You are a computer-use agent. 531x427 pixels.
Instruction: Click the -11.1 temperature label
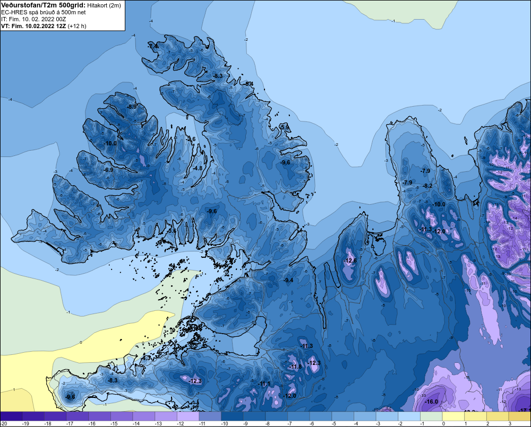pos(264,384)
